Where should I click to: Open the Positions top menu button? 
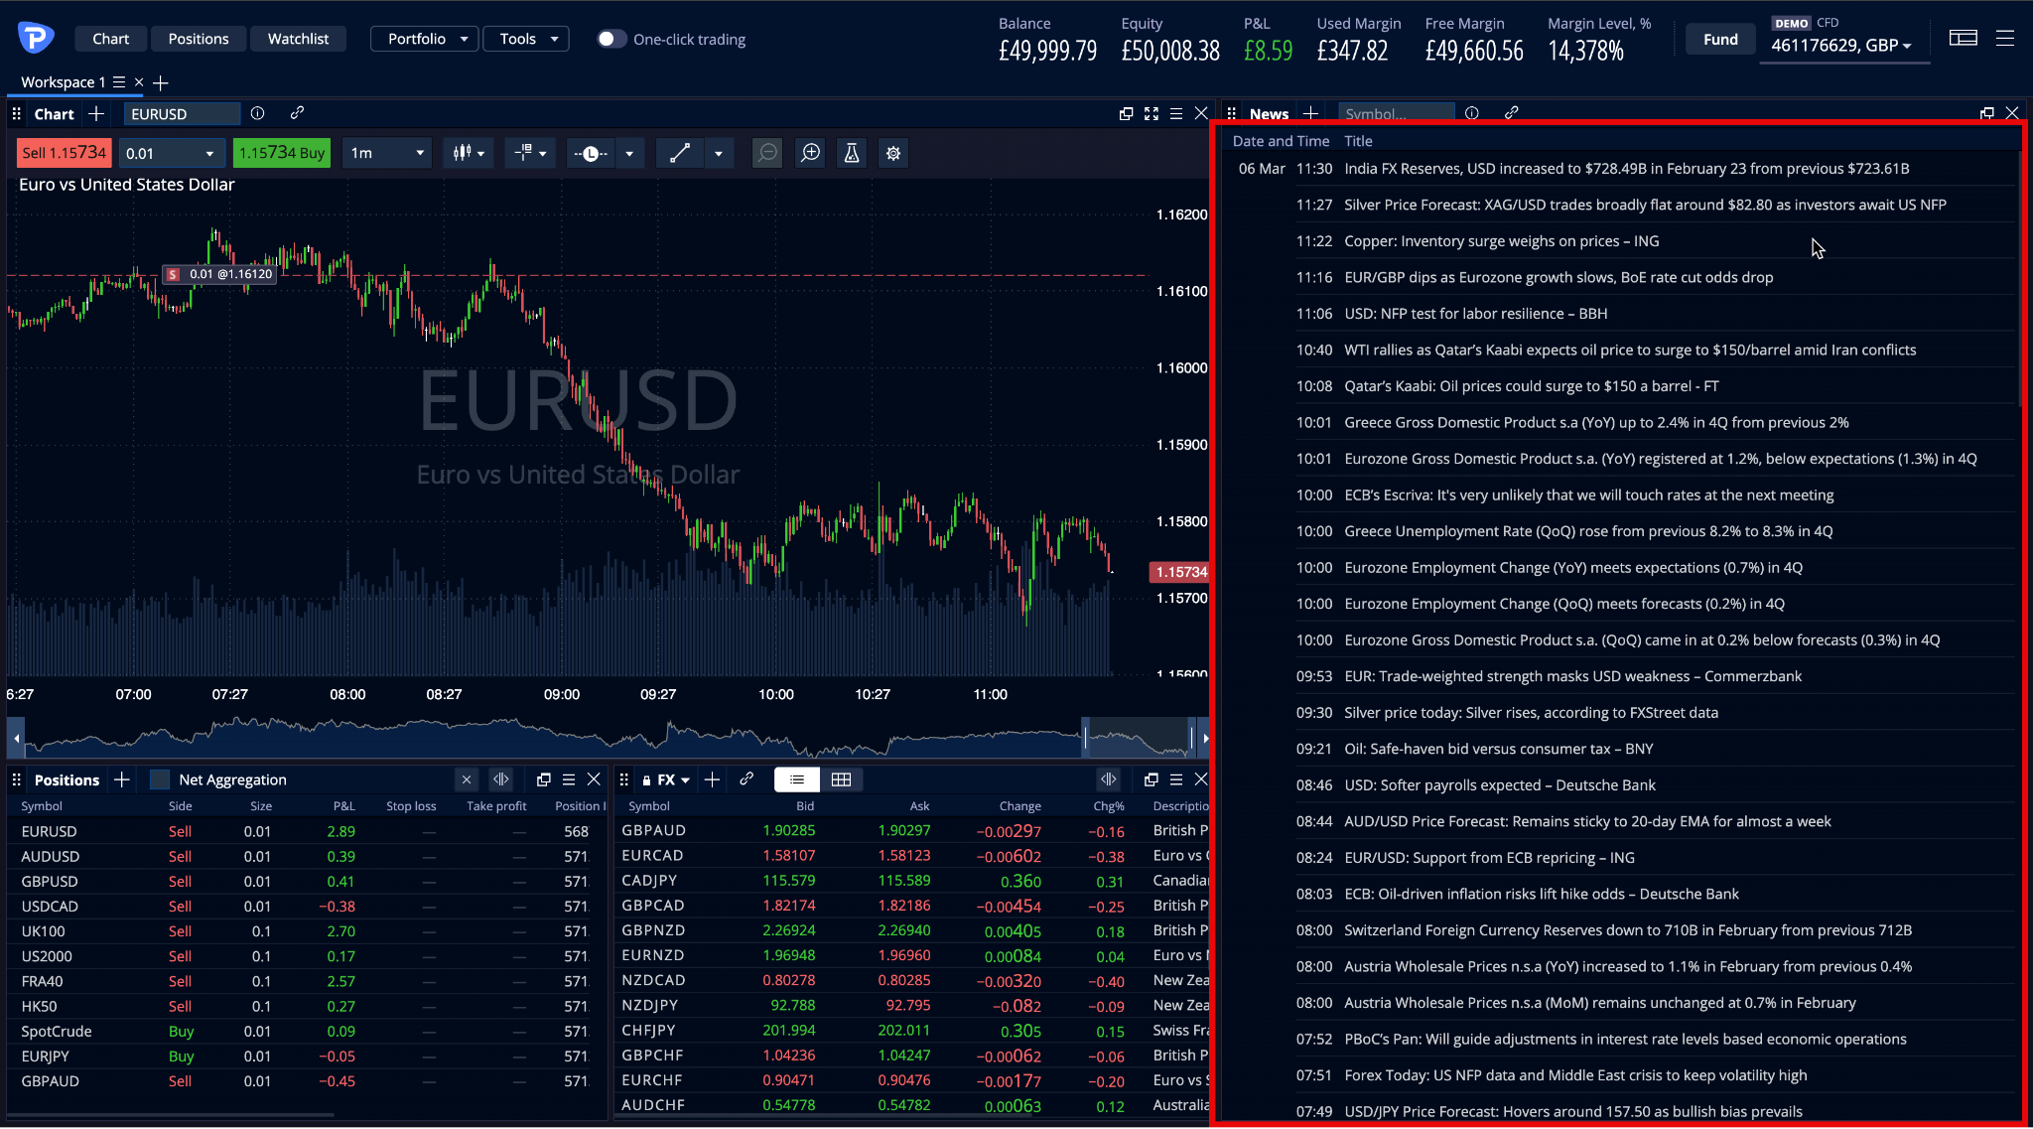(x=199, y=39)
